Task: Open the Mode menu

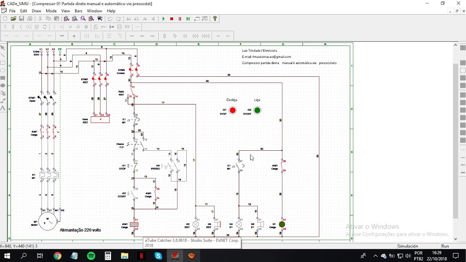Action: 51,11
